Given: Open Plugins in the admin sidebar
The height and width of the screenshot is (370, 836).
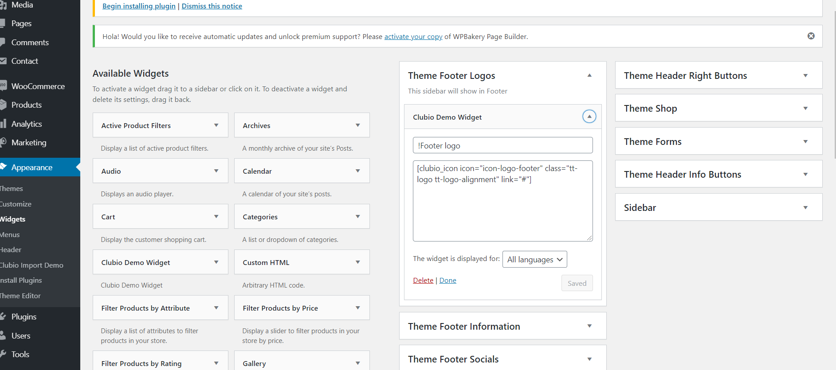Looking at the screenshot, I should point(24,317).
